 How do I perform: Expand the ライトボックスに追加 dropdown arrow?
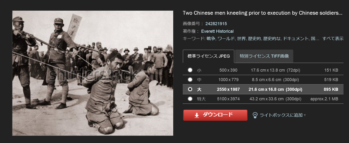(305, 115)
